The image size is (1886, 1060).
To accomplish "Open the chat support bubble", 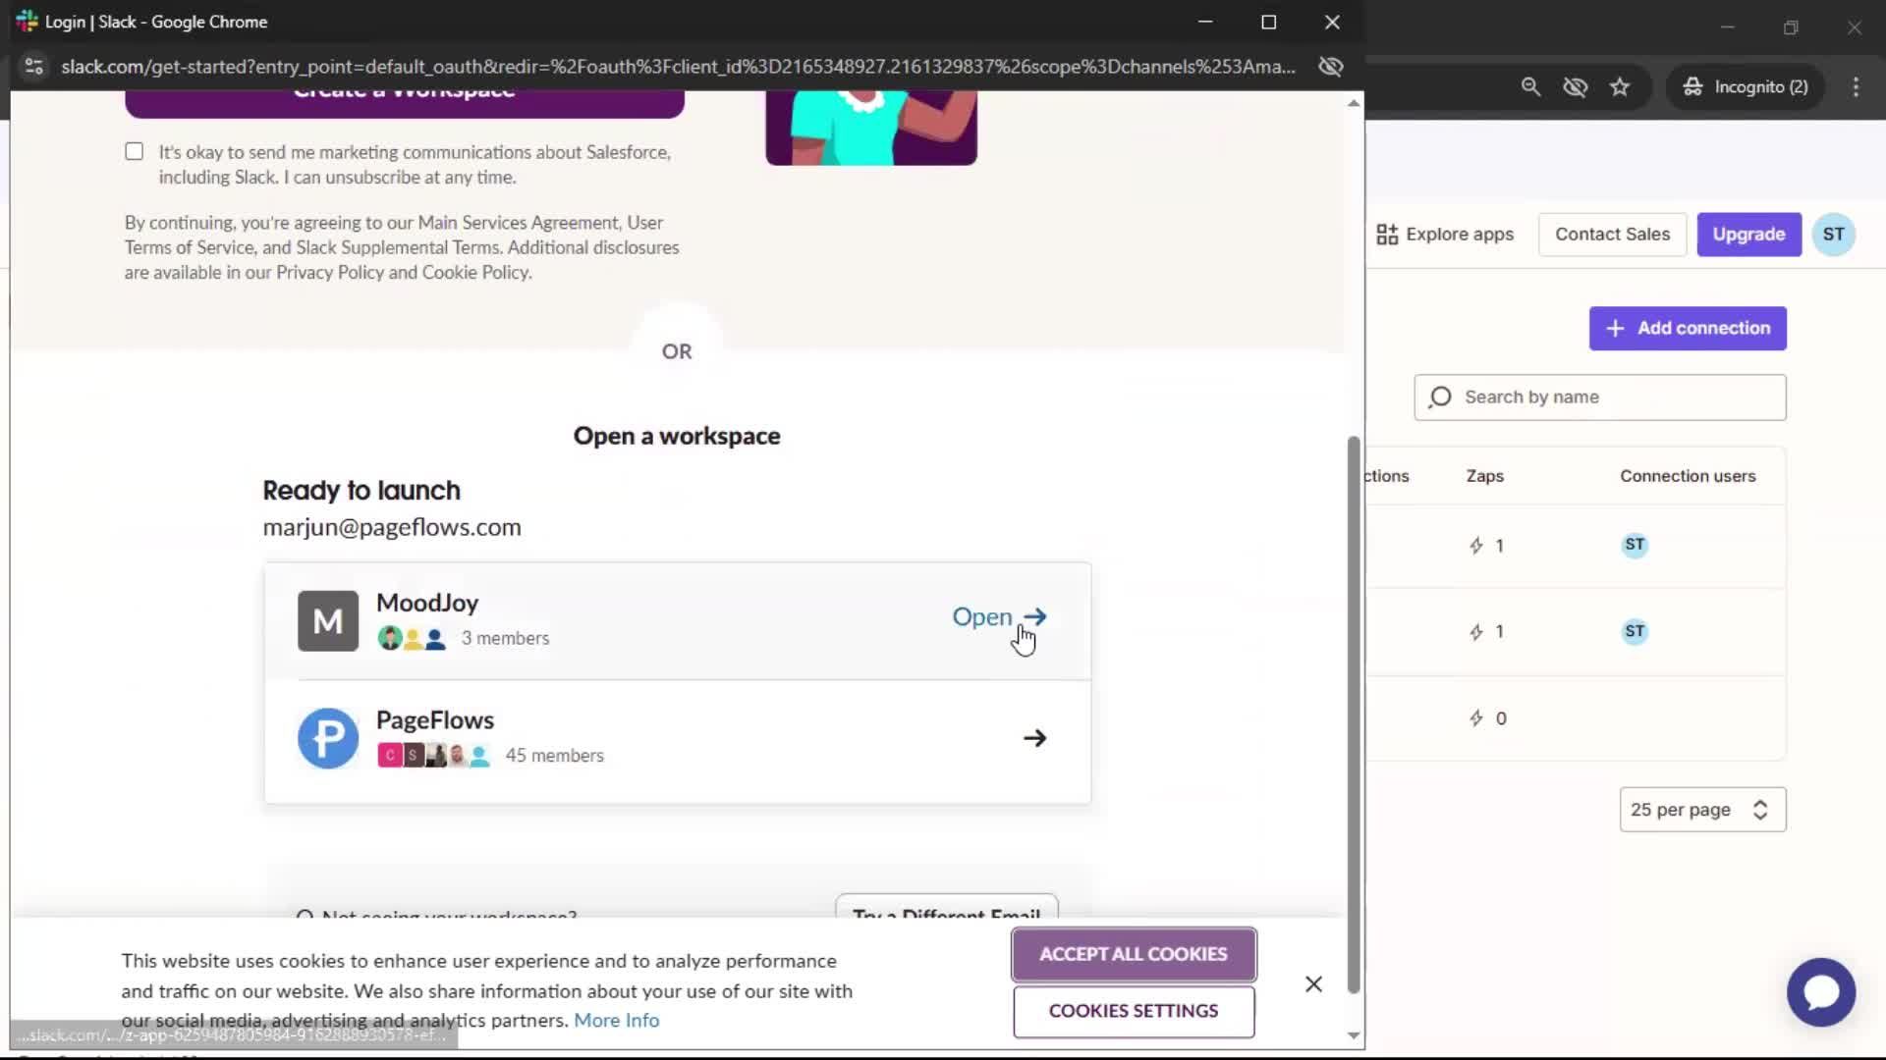I will pyautogui.click(x=1820, y=992).
